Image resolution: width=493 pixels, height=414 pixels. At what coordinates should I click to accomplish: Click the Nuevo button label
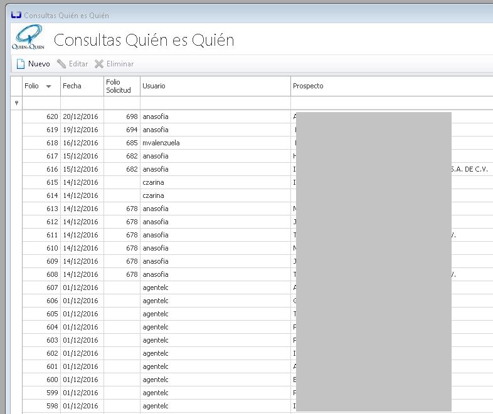pos(39,64)
